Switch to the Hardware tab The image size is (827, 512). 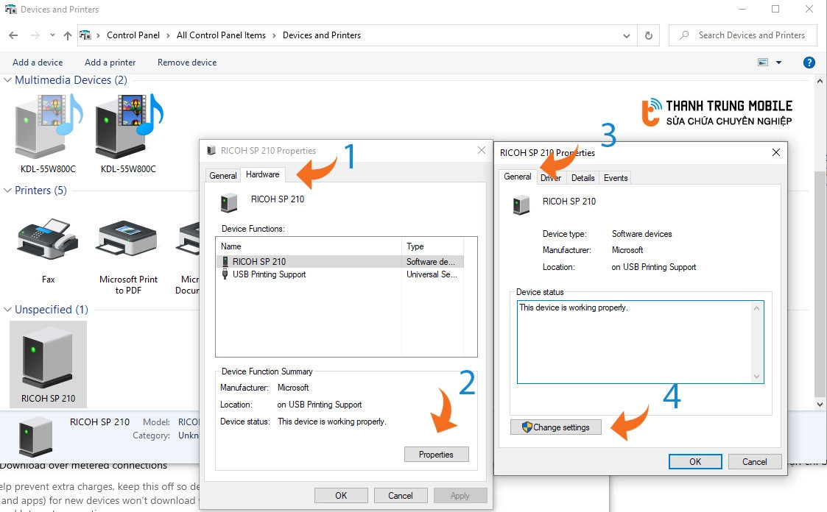[x=263, y=174]
